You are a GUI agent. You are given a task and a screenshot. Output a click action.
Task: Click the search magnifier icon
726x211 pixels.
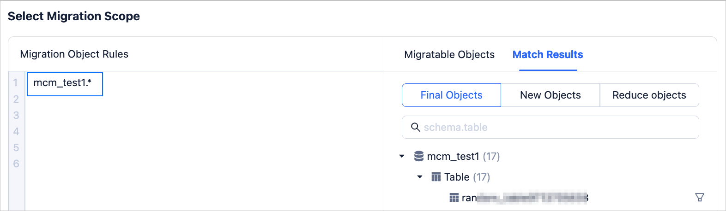coord(416,127)
